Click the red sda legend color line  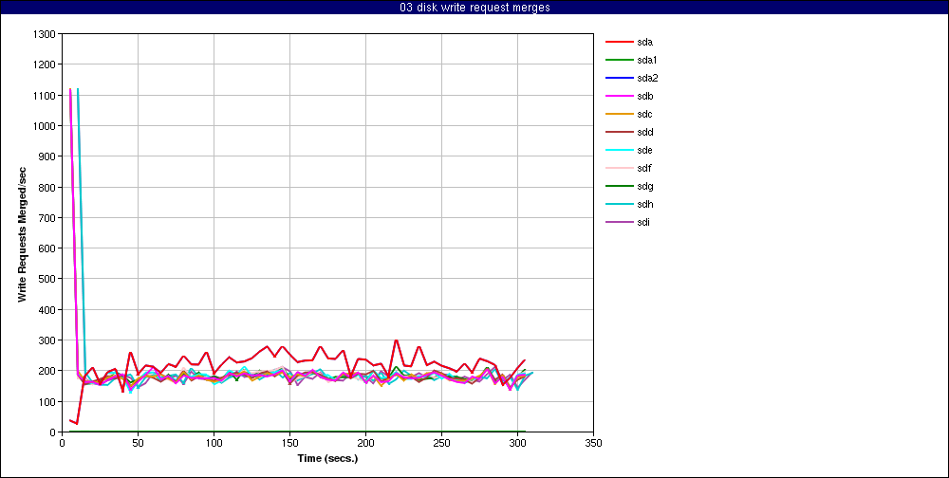point(619,43)
